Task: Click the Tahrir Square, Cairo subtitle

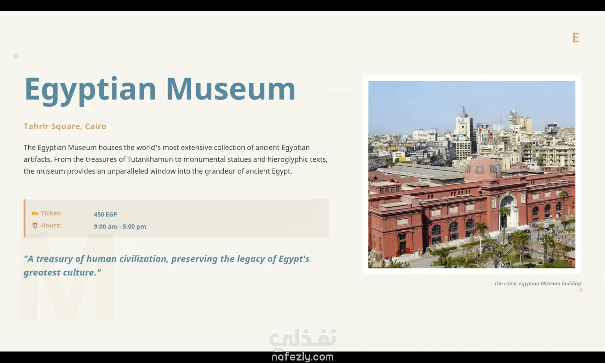Action: coord(65,126)
